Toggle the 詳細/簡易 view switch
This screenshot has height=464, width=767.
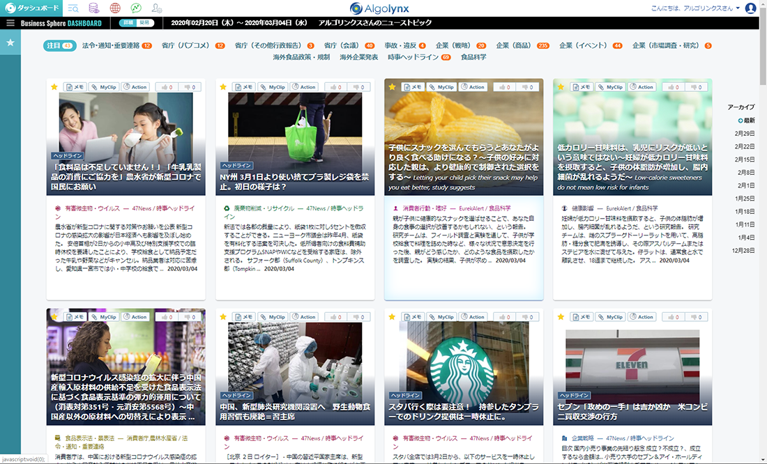tap(137, 23)
